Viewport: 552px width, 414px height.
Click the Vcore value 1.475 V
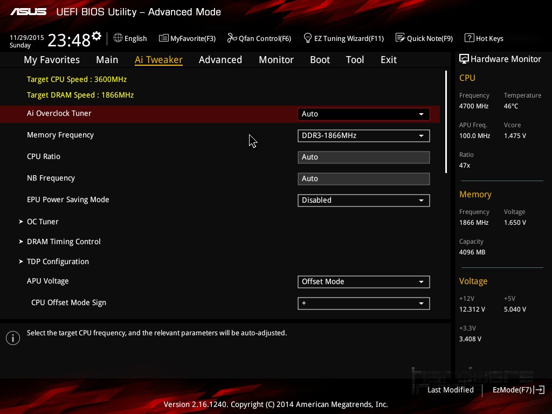tap(515, 136)
